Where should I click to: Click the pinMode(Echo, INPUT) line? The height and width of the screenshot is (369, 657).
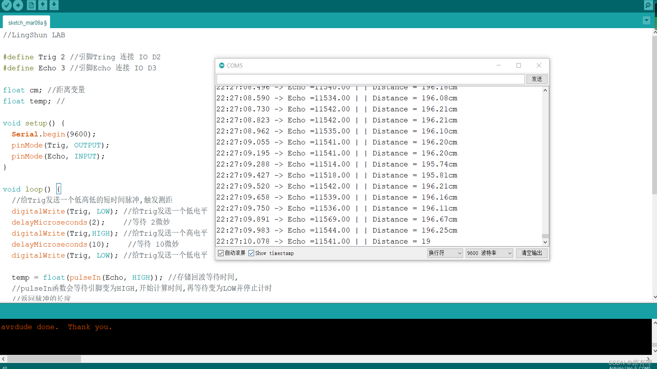click(x=58, y=156)
